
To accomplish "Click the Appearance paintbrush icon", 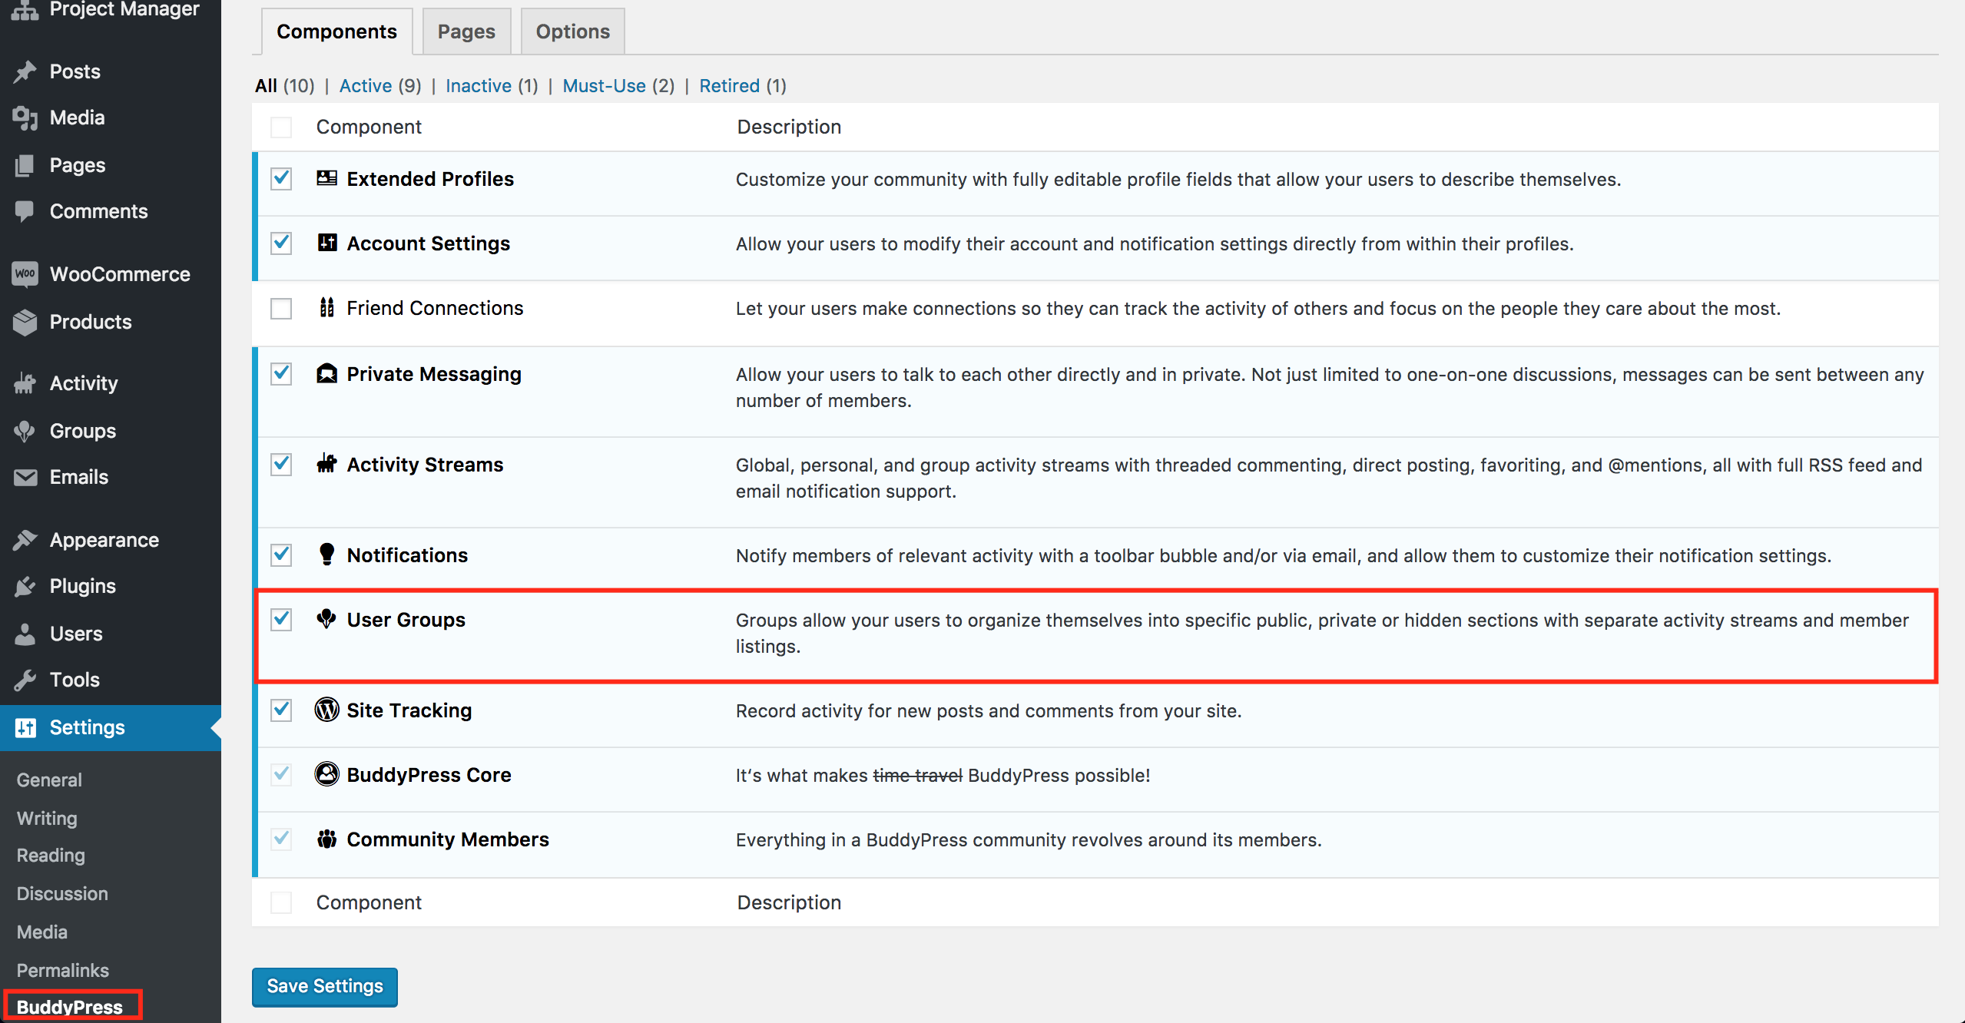I will pyautogui.click(x=25, y=540).
